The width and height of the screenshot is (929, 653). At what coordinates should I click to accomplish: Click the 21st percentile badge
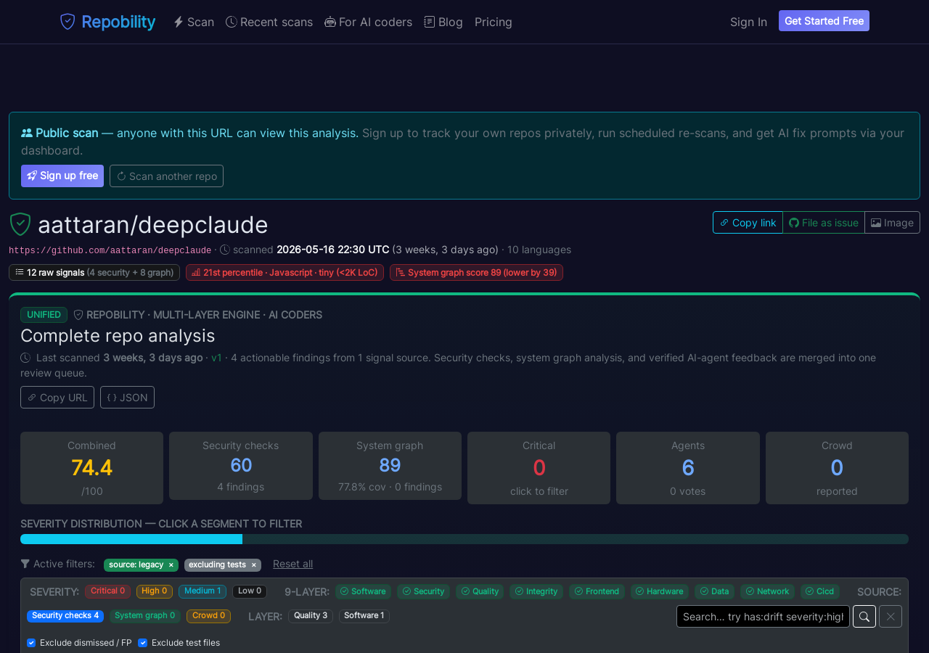285,273
